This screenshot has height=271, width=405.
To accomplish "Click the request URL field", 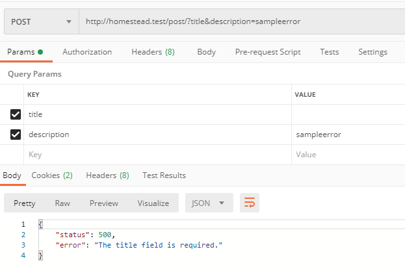I will tap(241, 21).
